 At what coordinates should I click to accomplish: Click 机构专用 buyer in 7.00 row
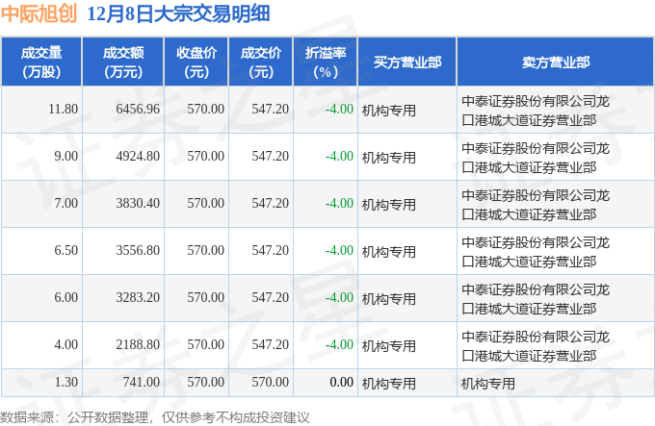389,205
